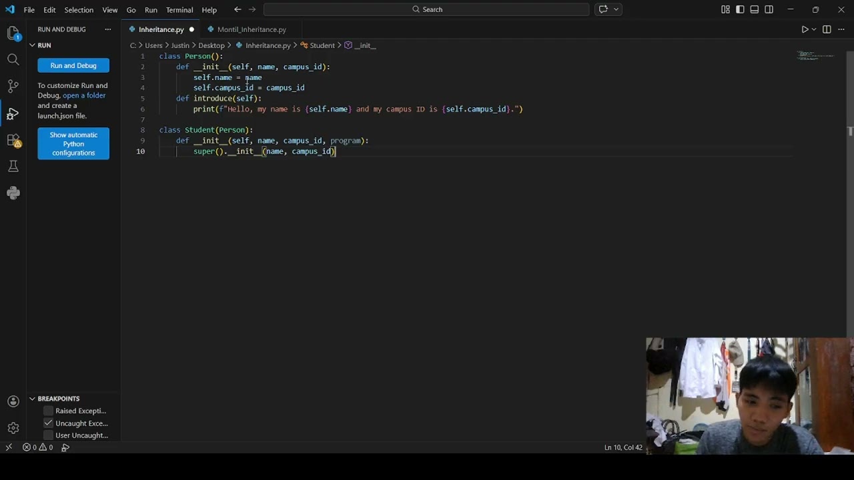Viewport: 854px width, 480px height.
Task: Run the Python file with play icon
Action: [x=805, y=29]
